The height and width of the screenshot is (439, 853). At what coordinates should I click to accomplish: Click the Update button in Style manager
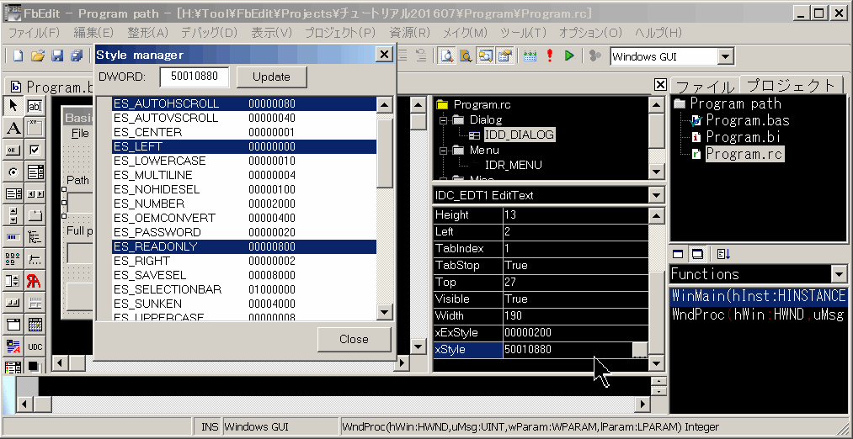[271, 77]
